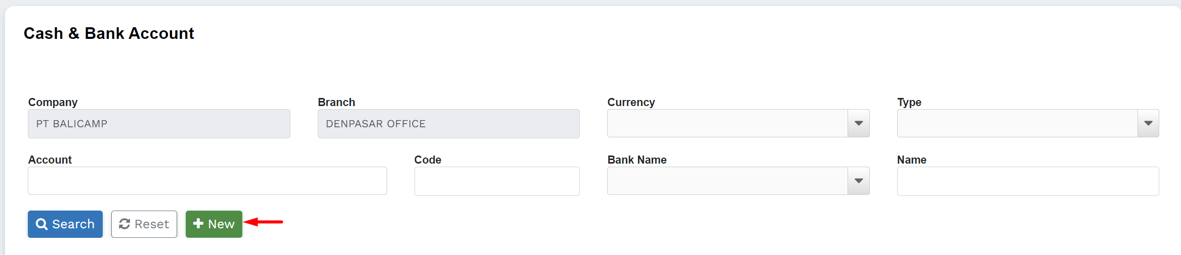This screenshot has width=1181, height=255.
Task: Click the Company field showing PT BALICAMP
Action: pos(159,124)
